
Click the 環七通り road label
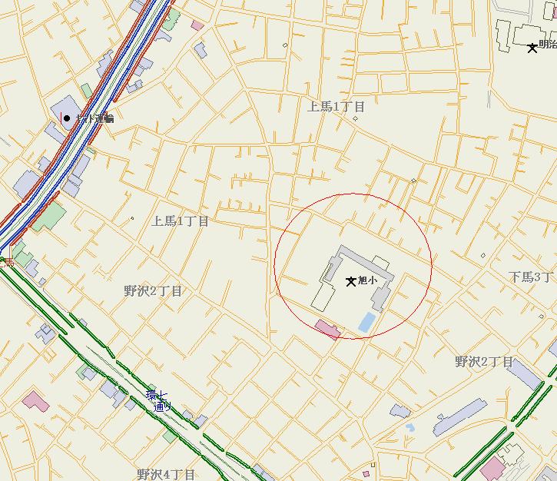tap(159, 401)
